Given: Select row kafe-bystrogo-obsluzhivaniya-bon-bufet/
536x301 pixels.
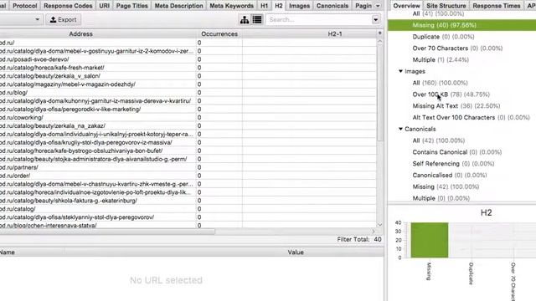Looking at the screenshot, I should click(188, 150).
